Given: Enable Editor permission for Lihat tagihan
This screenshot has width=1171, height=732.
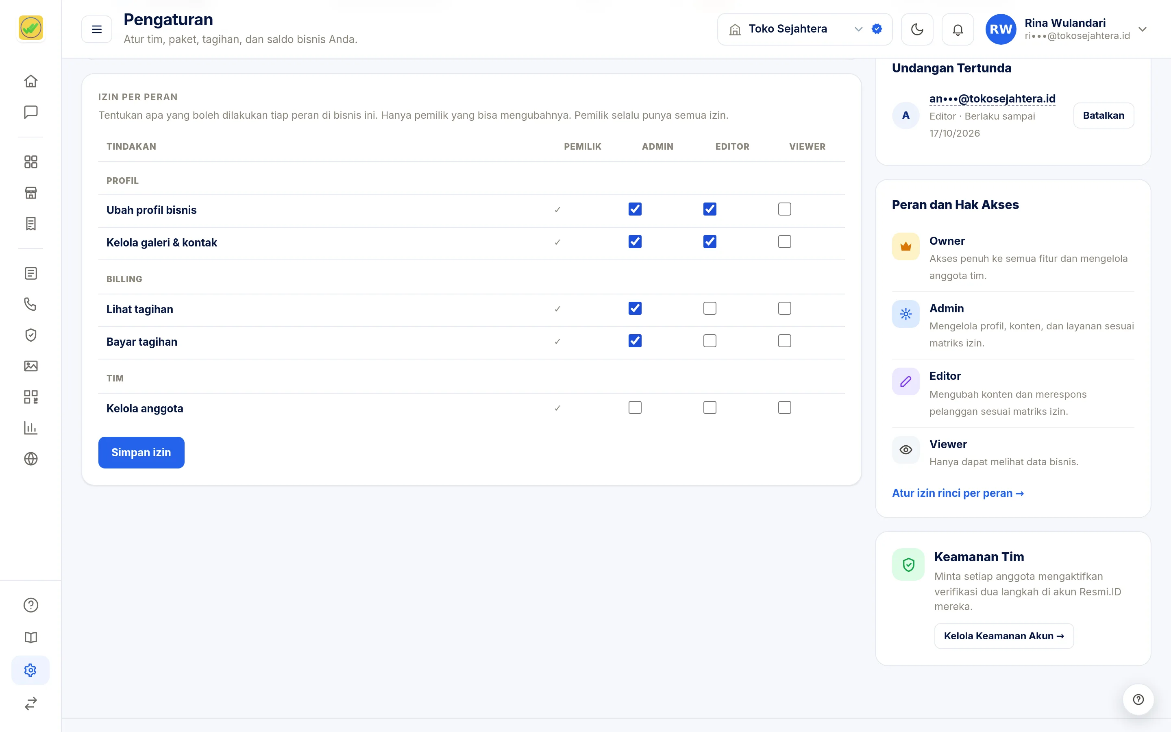Looking at the screenshot, I should point(710,308).
